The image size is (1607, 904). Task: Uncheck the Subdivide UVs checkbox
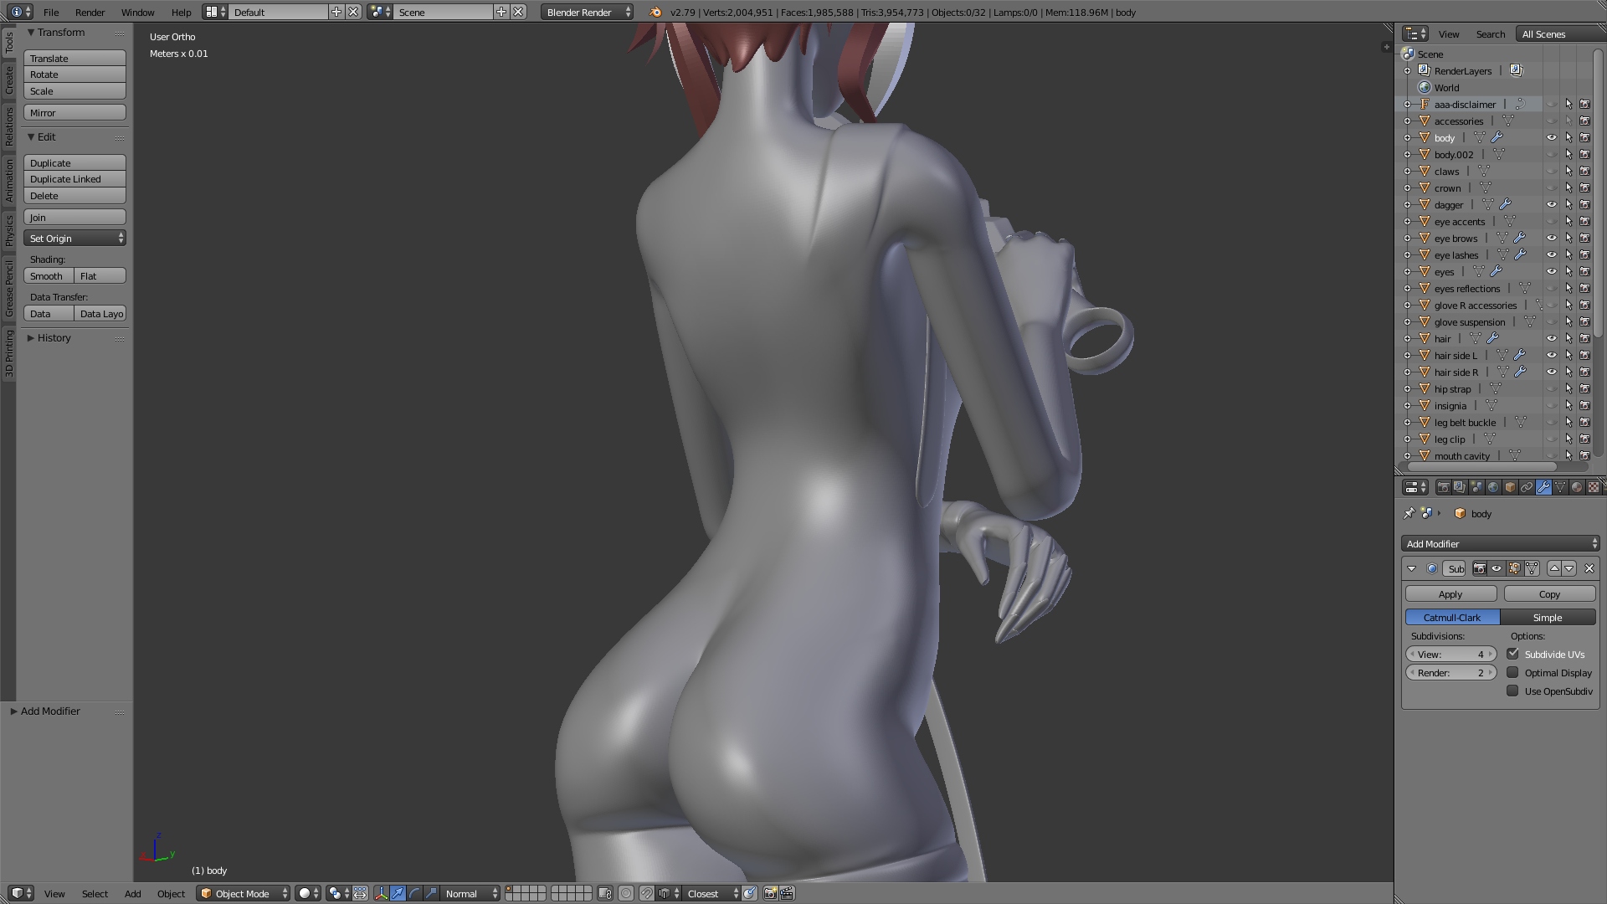click(1512, 654)
